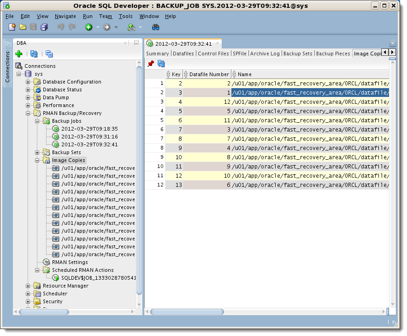Click the horizontal scrollbar under the data grid
Screen dimensions: 407x336
(187, 312)
